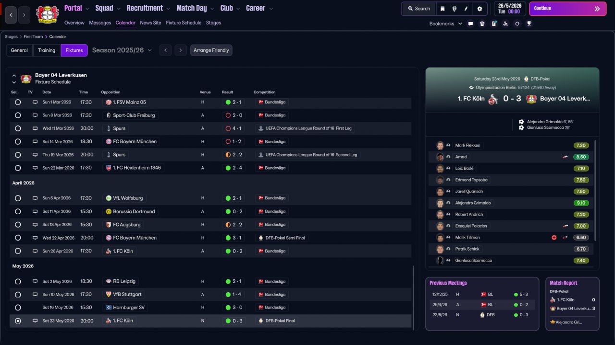Select the radio button for Spurs on 11 Mar
The image size is (615, 345).
click(x=18, y=128)
